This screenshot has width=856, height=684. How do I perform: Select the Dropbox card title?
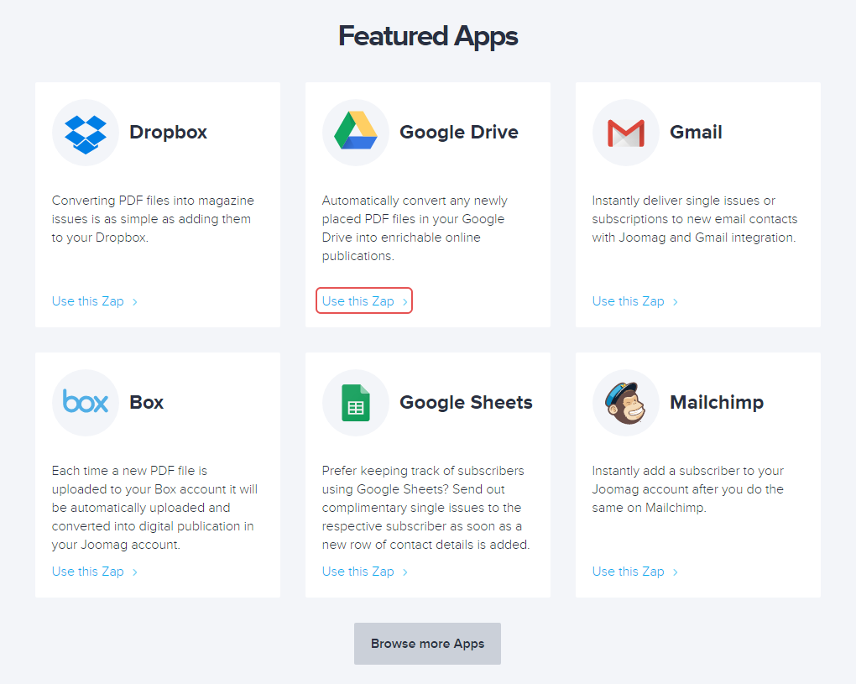point(168,133)
